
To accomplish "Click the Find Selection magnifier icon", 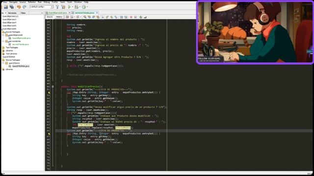I will pos(85,17).
